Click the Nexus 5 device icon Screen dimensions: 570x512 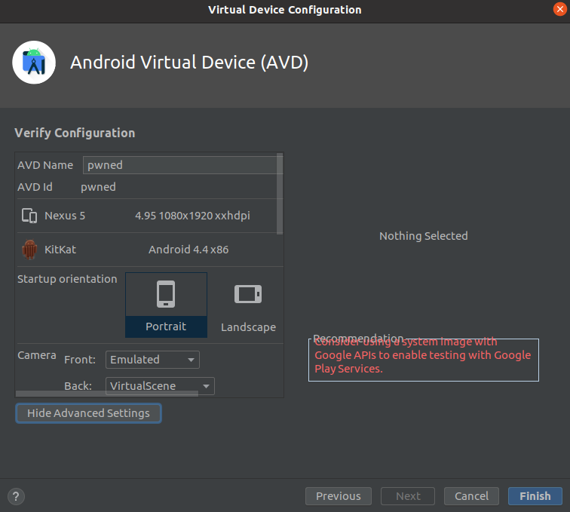click(29, 216)
